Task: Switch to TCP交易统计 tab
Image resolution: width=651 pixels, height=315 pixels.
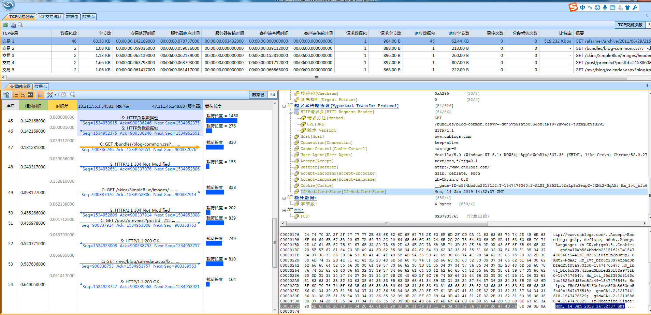Action: [x=50, y=16]
